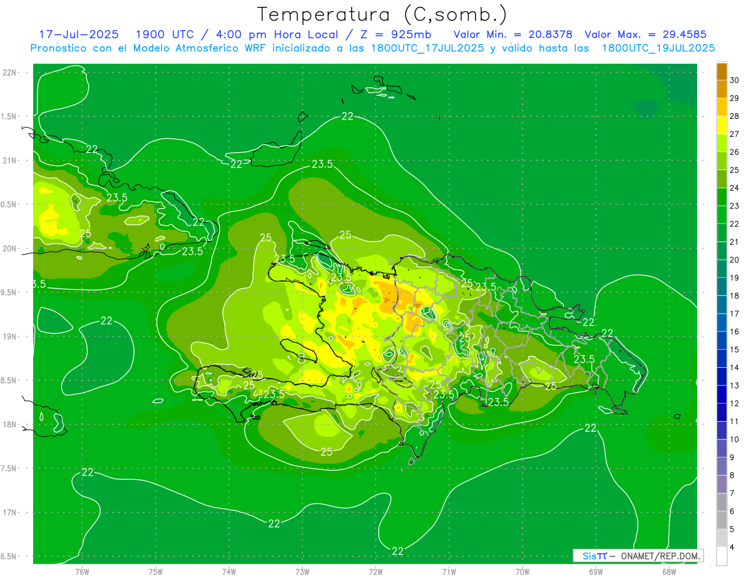Click legend value 18 on color bar

pos(735,296)
